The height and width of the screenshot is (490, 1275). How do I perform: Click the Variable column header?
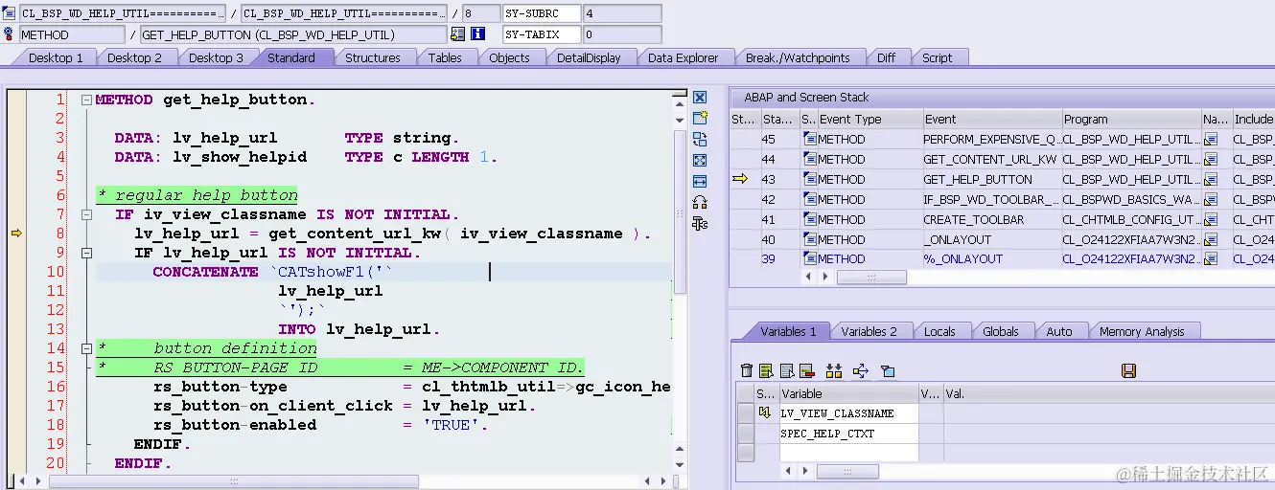pyautogui.click(x=848, y=392)
